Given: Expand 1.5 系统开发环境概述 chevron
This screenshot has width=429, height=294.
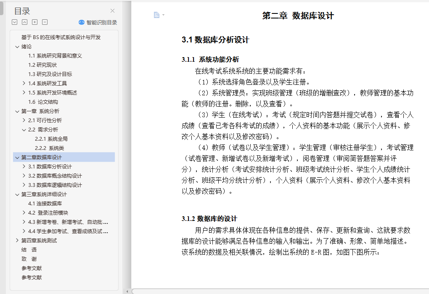Looking at the screenshot, I should 24,93.
